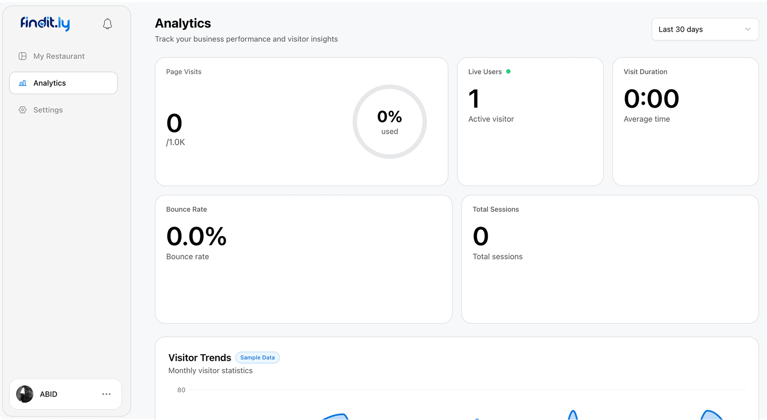
Task: Select Analytics in the sidebar
Action: click(49, 83)
